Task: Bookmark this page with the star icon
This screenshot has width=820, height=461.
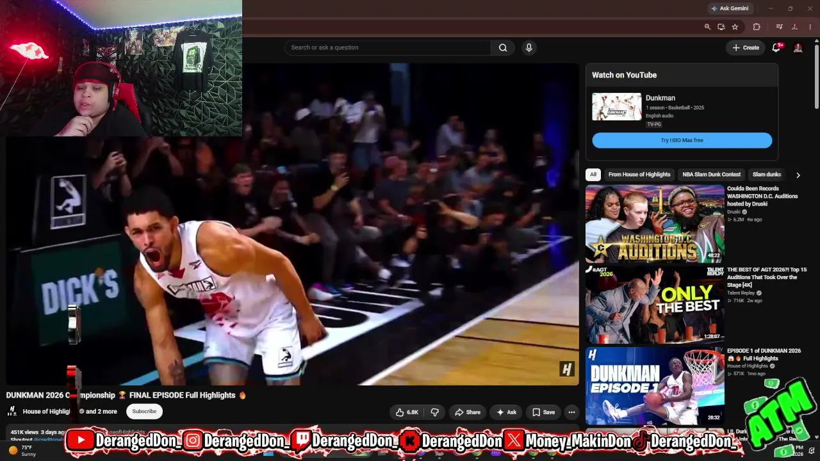Action: coord(735,27)
